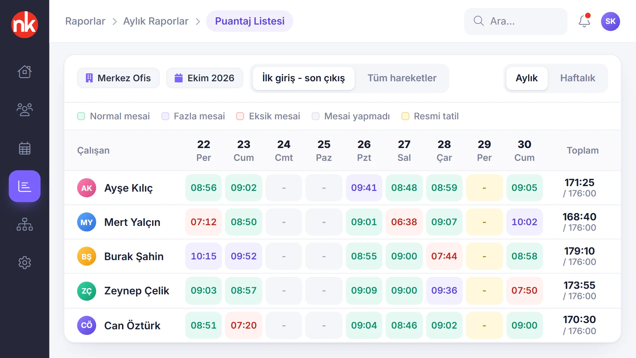Viewport: 636px width, 358px height.
Task: Click the 26 Pzt day column header
Action: click(x=364, y=150)
